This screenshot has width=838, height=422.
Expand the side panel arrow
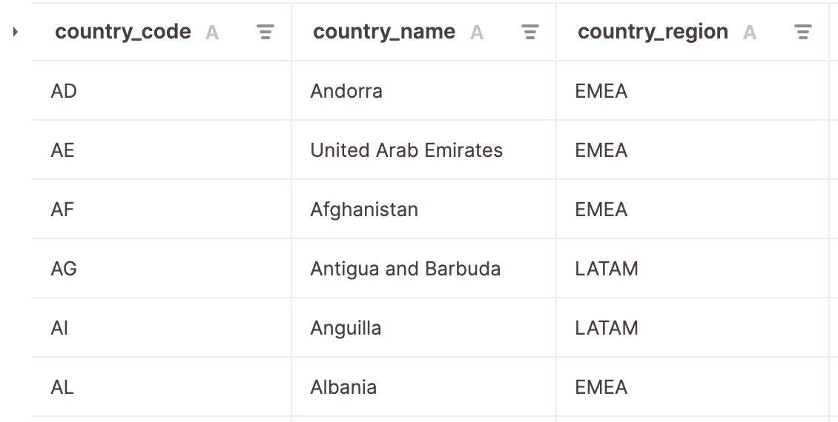(x=16, y=32)
